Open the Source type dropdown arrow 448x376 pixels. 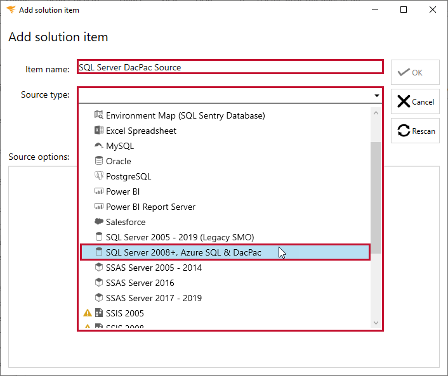376,95
